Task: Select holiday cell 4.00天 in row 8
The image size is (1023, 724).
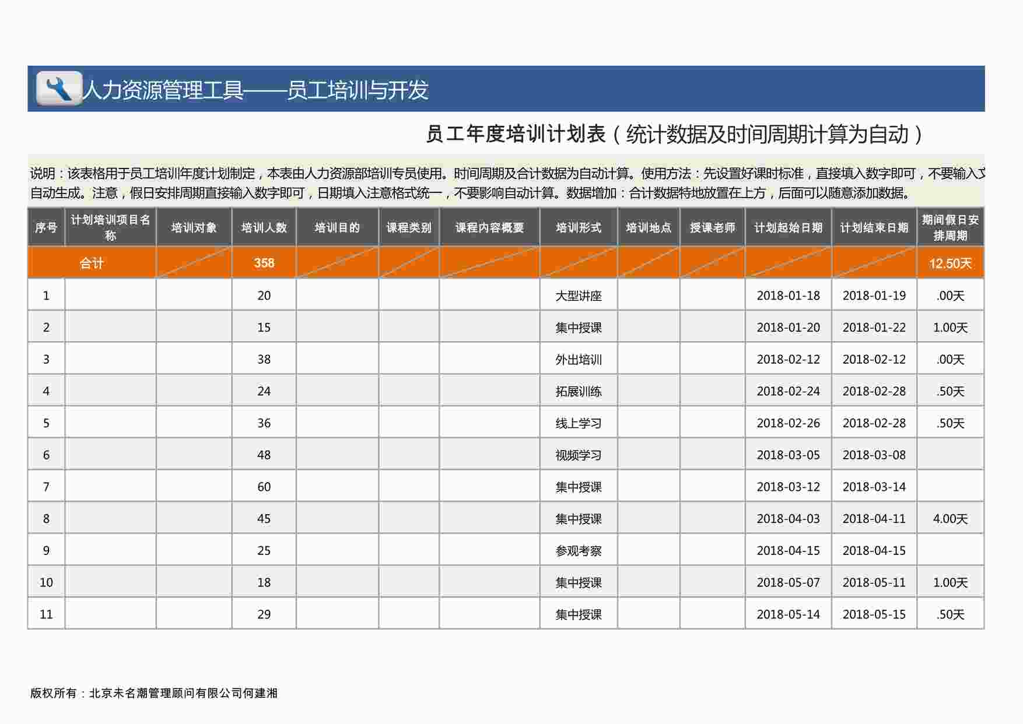Action: (950, 518)
